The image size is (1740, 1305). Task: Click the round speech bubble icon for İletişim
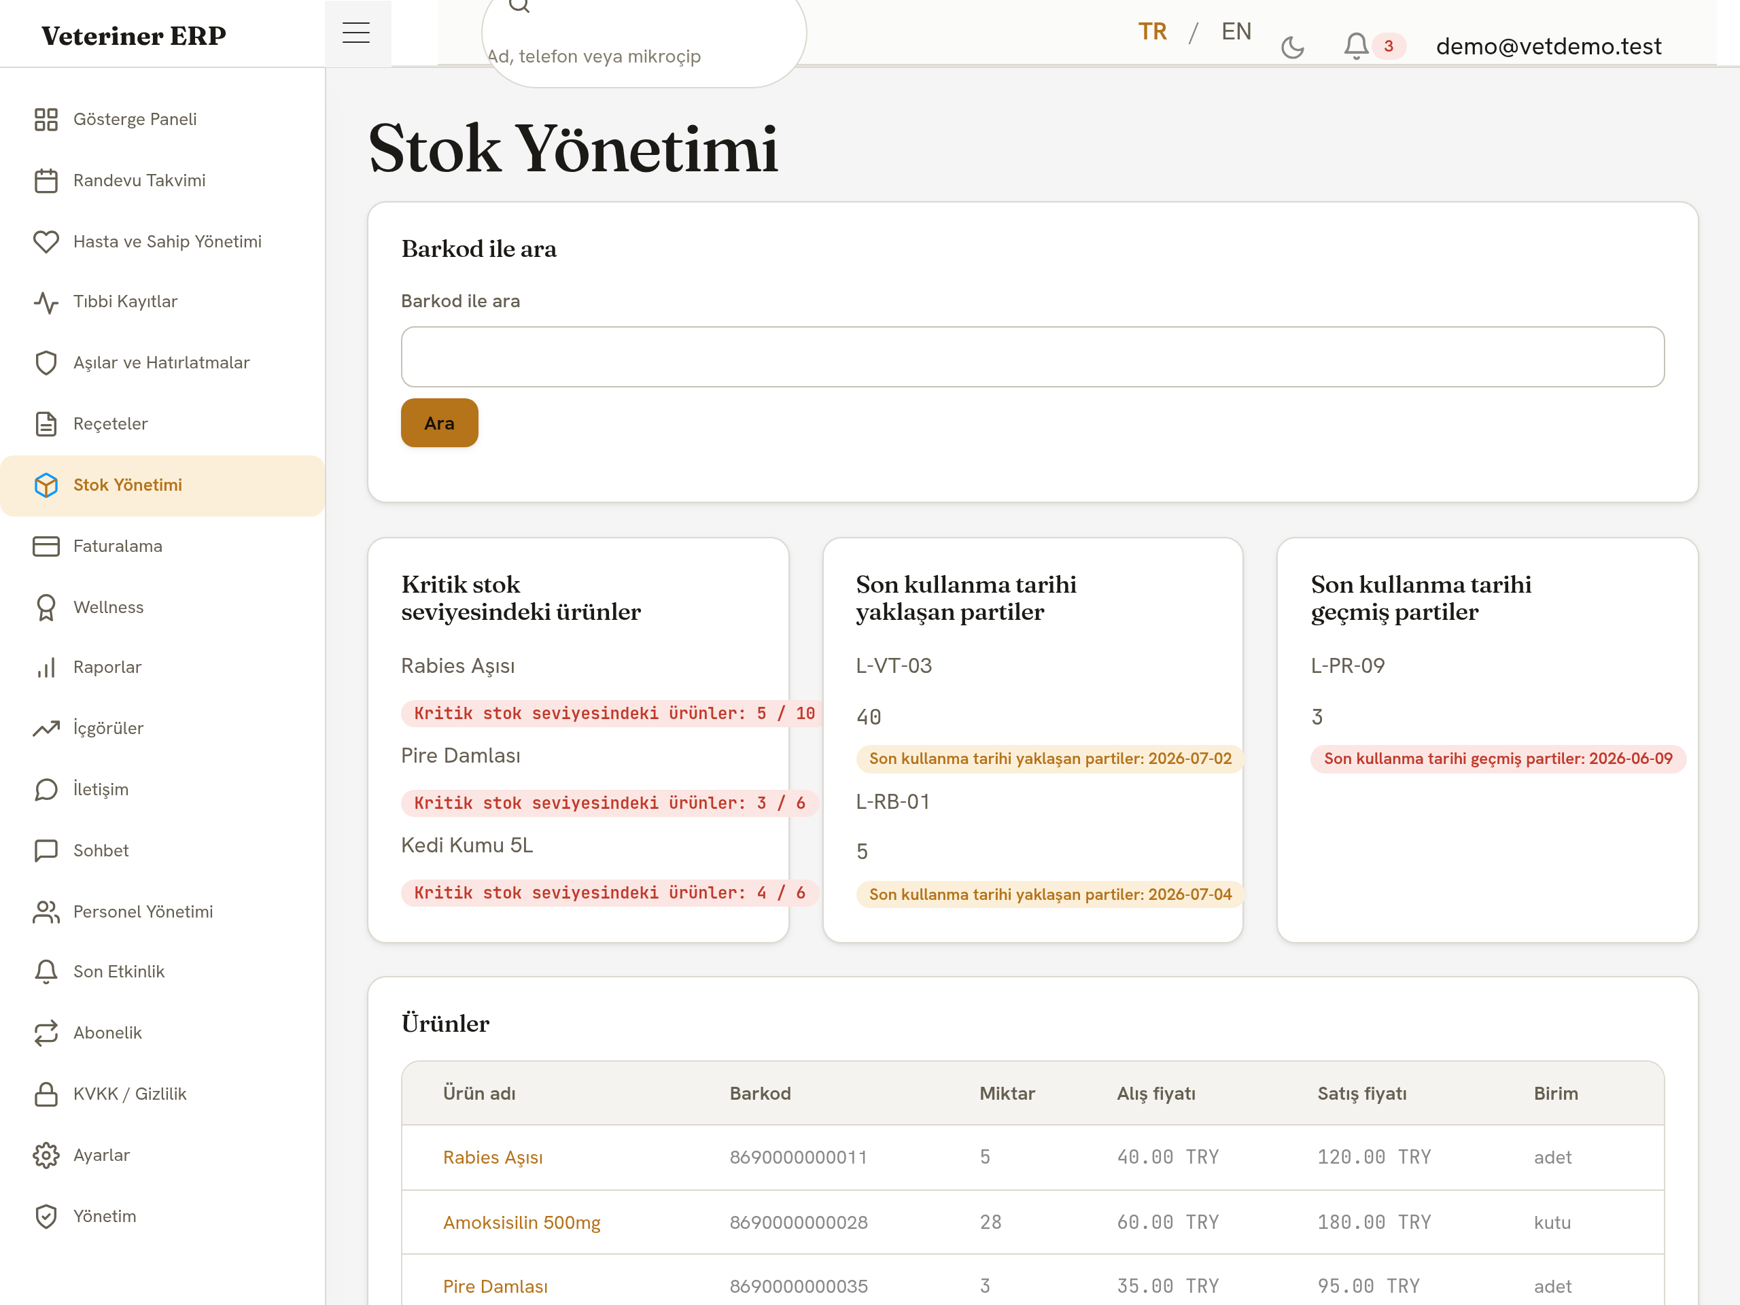46,790
